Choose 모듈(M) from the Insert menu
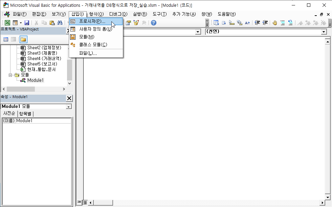 96,37
